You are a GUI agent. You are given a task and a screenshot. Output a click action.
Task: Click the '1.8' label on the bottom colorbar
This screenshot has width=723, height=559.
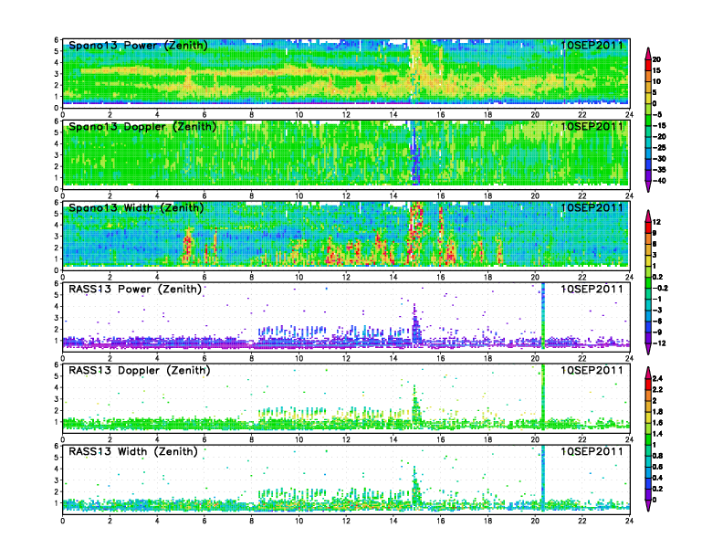(x=657, y=412)
